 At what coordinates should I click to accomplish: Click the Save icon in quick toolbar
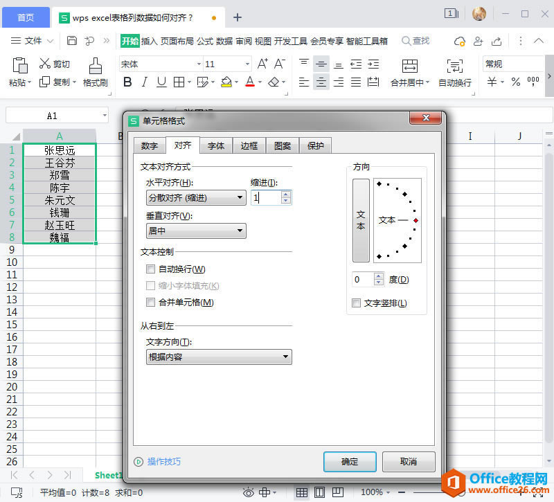72,41
